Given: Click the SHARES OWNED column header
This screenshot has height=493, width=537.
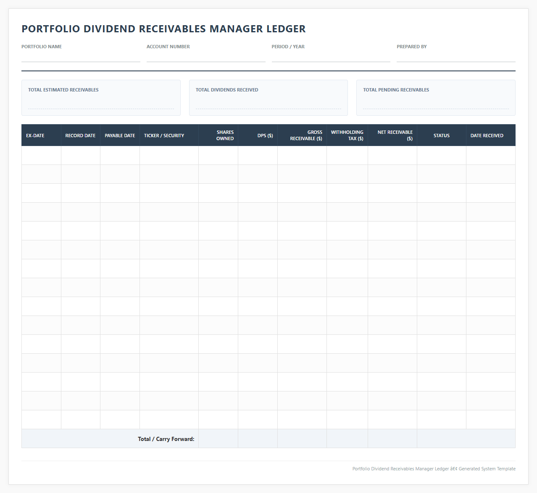Looking at the screenshot, I should (x=218, y=135).
